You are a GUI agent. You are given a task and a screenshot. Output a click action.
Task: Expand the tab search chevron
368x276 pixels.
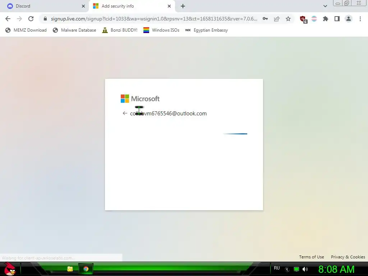point(325,6)
